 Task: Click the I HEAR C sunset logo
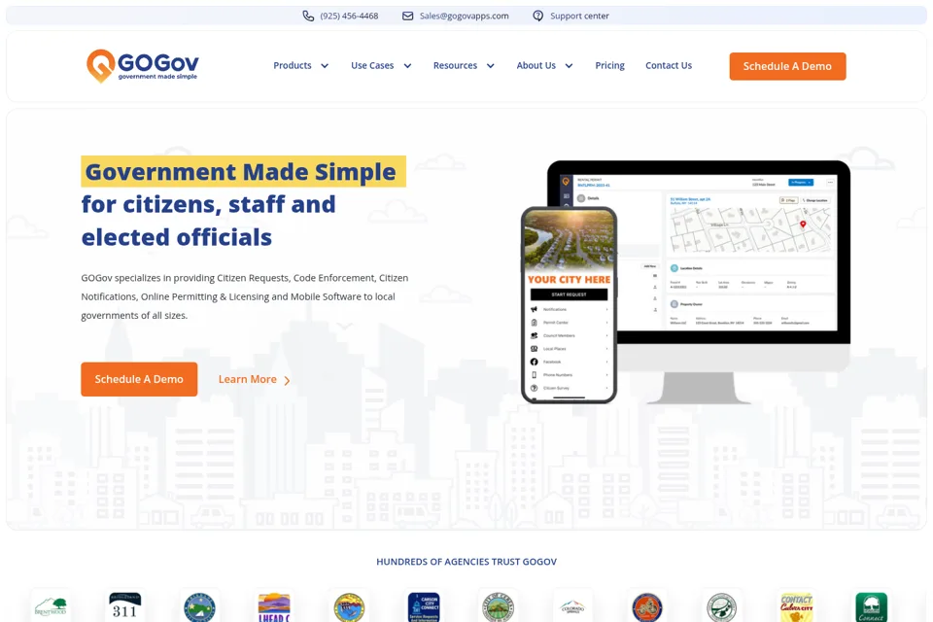point(274,607)
